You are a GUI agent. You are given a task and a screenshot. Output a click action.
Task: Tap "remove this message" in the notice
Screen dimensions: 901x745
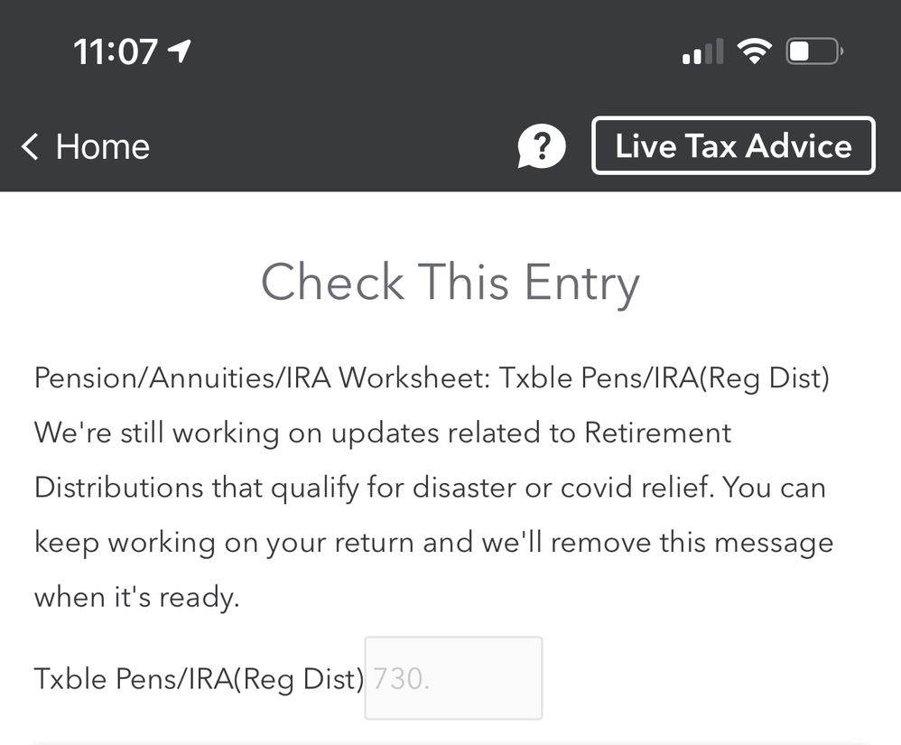[692, 543]
